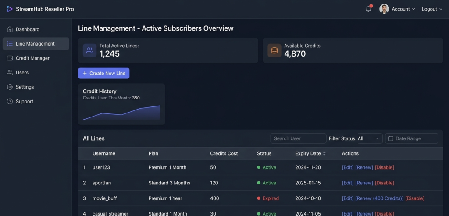Click credits cost 400 cell
Image resolution: width=449 pixels, height=216 pixels.
pyautogui.click(x=214, y=198)
